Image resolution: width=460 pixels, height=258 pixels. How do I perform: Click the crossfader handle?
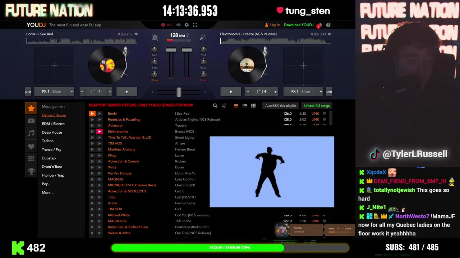[179, 92]
